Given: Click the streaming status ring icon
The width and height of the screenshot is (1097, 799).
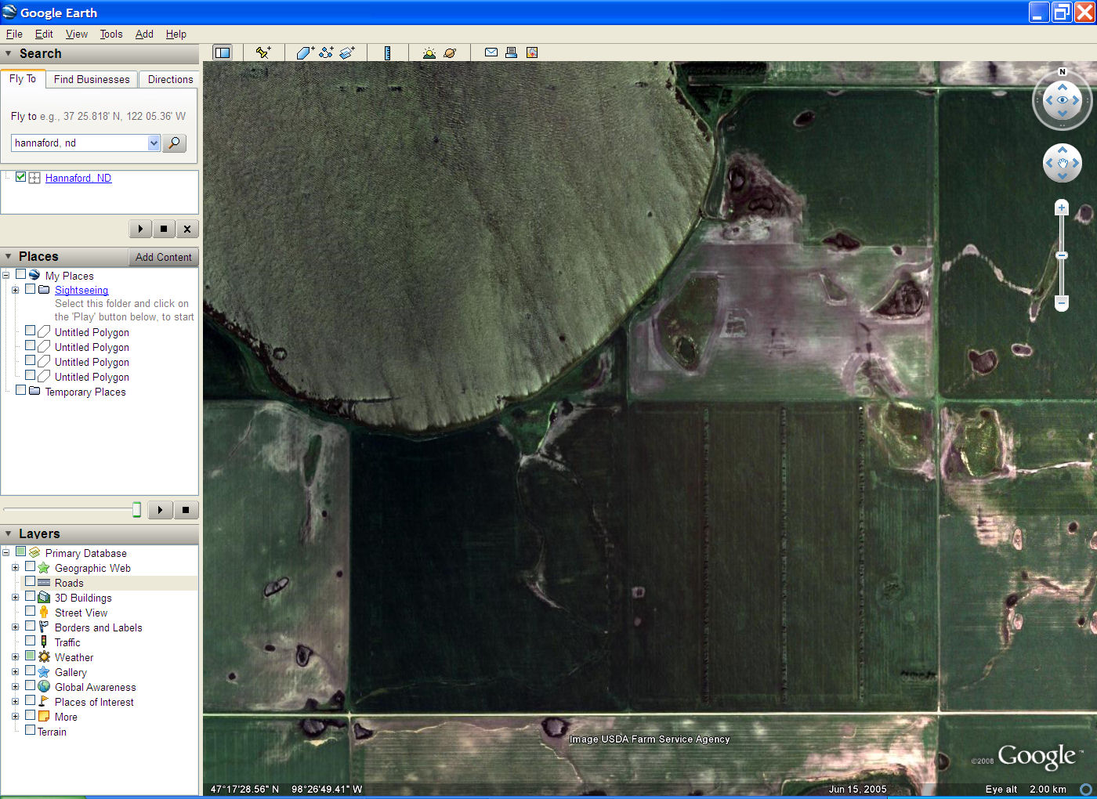Looking at the screenshot, I should pos(1086,789).
